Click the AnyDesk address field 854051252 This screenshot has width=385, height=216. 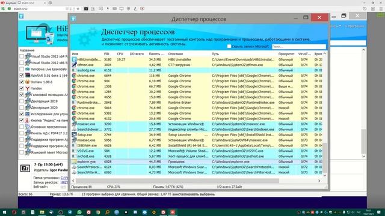tap(39, 8)
